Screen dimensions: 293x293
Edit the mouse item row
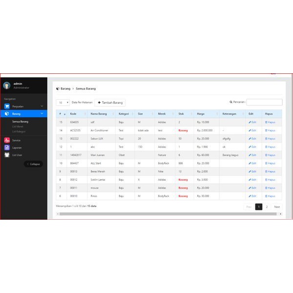[x=252, y=188]
